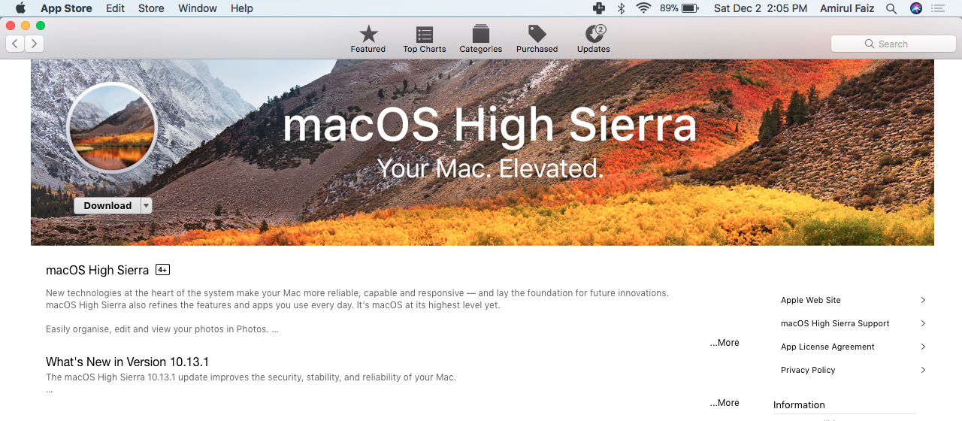
Task: Open the Apple Web Site link
Action: (811, 300)
